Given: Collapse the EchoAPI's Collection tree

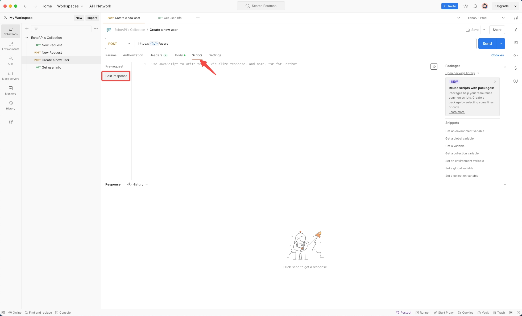Looking at the screenshot, I should 27,38.
